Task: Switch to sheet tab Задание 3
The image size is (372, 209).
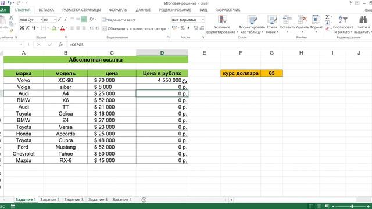Action: pyautogui.click(x=74, y=200)
